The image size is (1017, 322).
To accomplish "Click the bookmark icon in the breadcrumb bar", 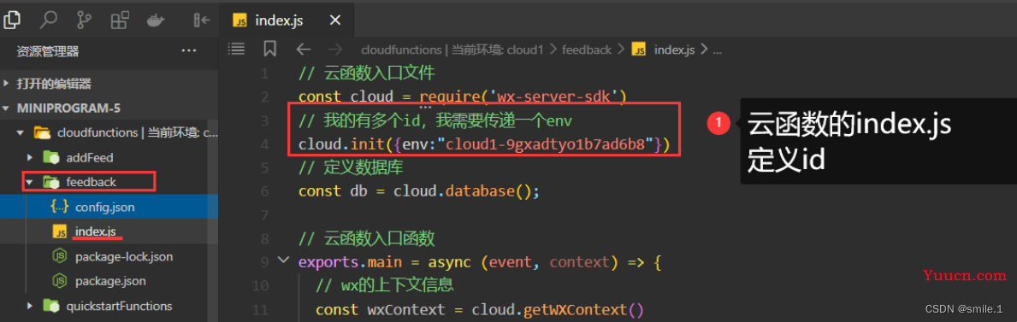I will click(269, 50).
